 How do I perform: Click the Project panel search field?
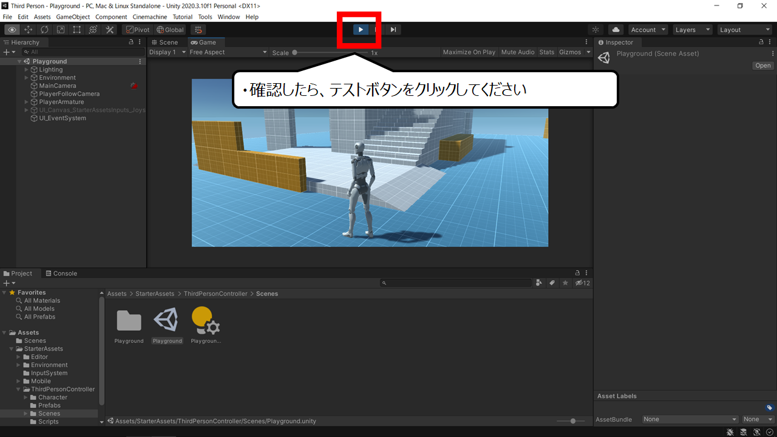(456, 283)
